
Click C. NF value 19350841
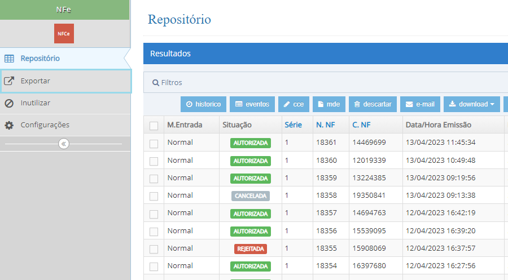coord(369,195)
